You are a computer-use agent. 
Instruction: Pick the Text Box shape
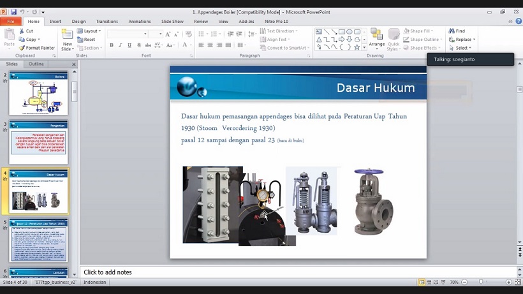pyautogui.click(x=319, y=32)
